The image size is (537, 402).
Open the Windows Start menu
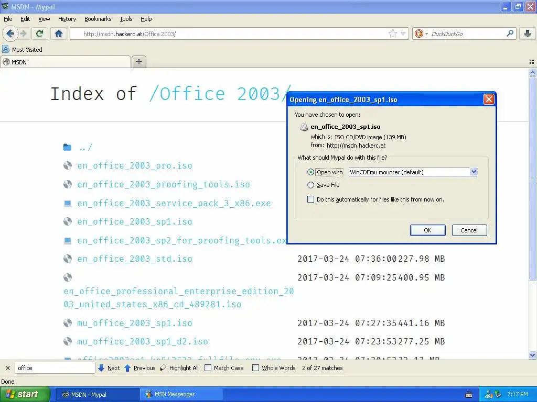[x=25, y=394]
